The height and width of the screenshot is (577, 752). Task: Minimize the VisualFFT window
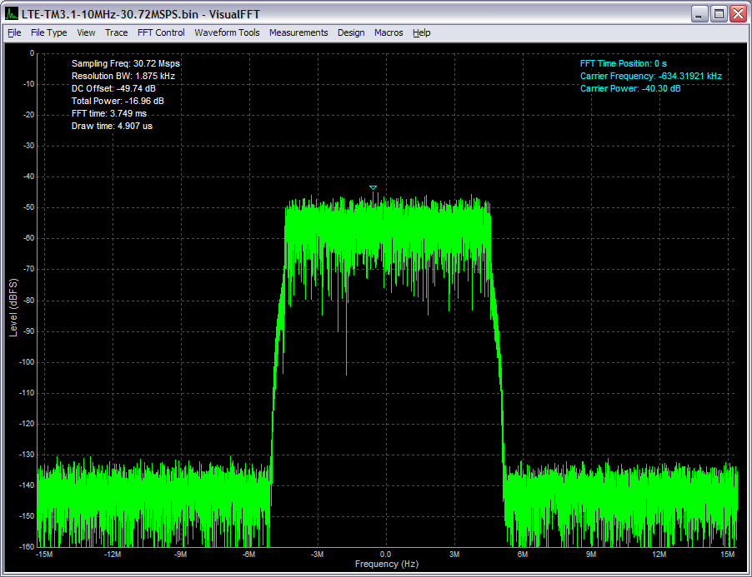pos(699,13)
